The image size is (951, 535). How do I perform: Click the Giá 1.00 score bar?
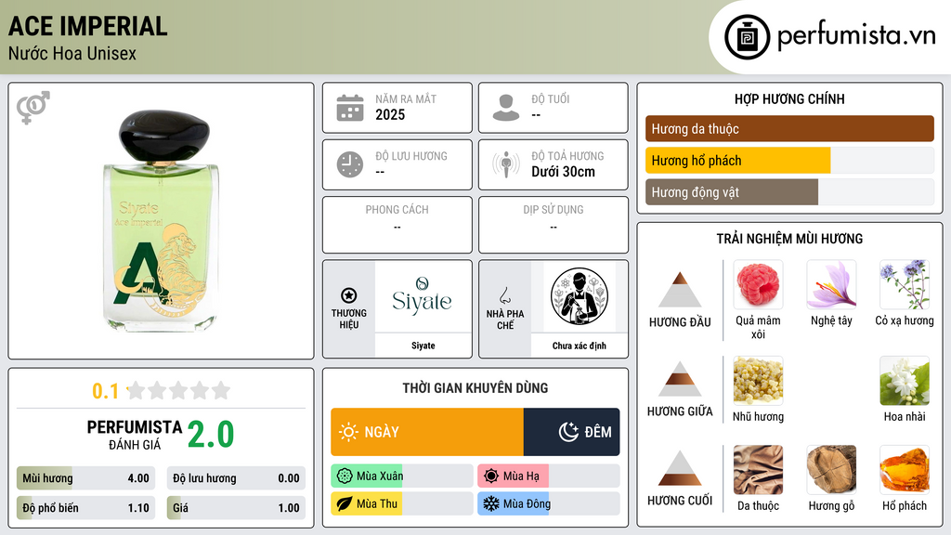(x=236, y=508)
